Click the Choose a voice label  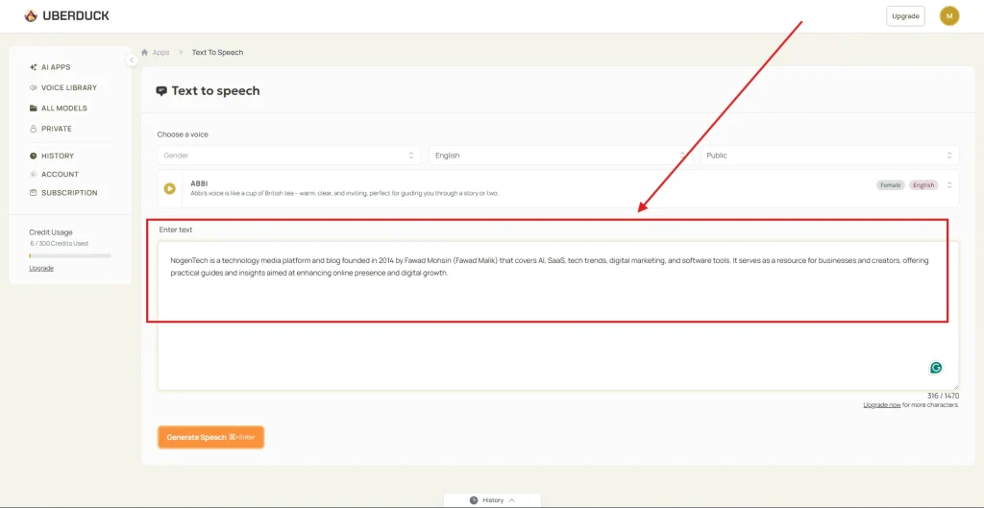183,134
